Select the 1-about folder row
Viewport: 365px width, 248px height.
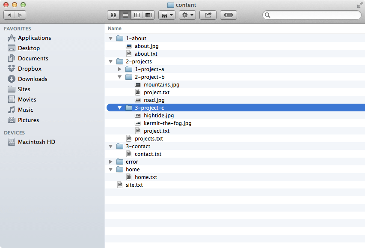[235, 38]
